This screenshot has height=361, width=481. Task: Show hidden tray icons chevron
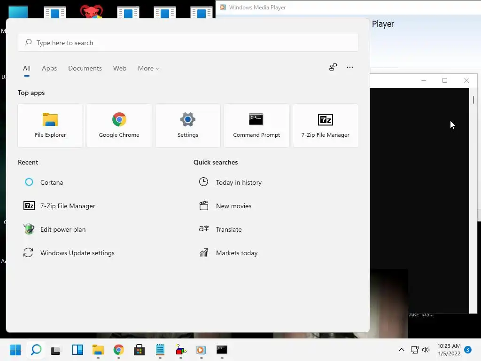[402, 350]
